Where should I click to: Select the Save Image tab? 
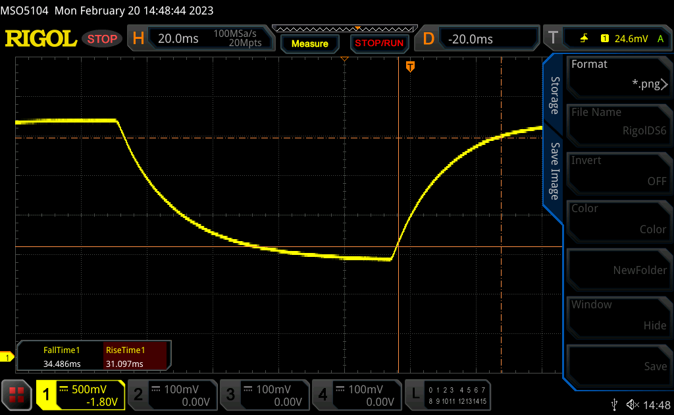[x=554, y=171]
